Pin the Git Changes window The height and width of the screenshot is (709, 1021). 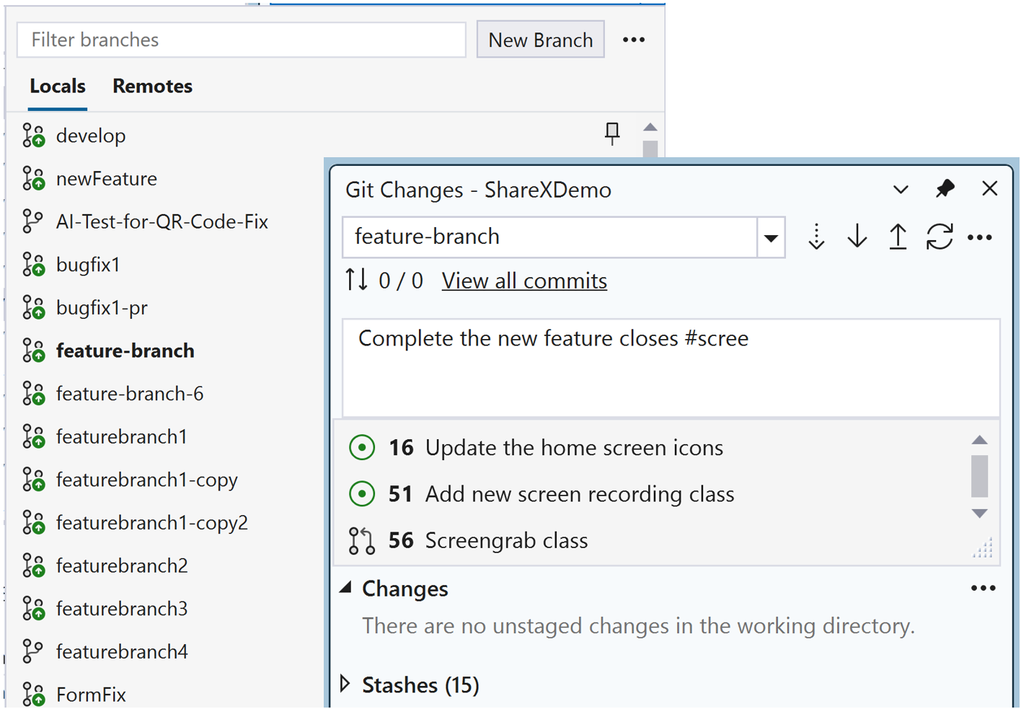945,189
